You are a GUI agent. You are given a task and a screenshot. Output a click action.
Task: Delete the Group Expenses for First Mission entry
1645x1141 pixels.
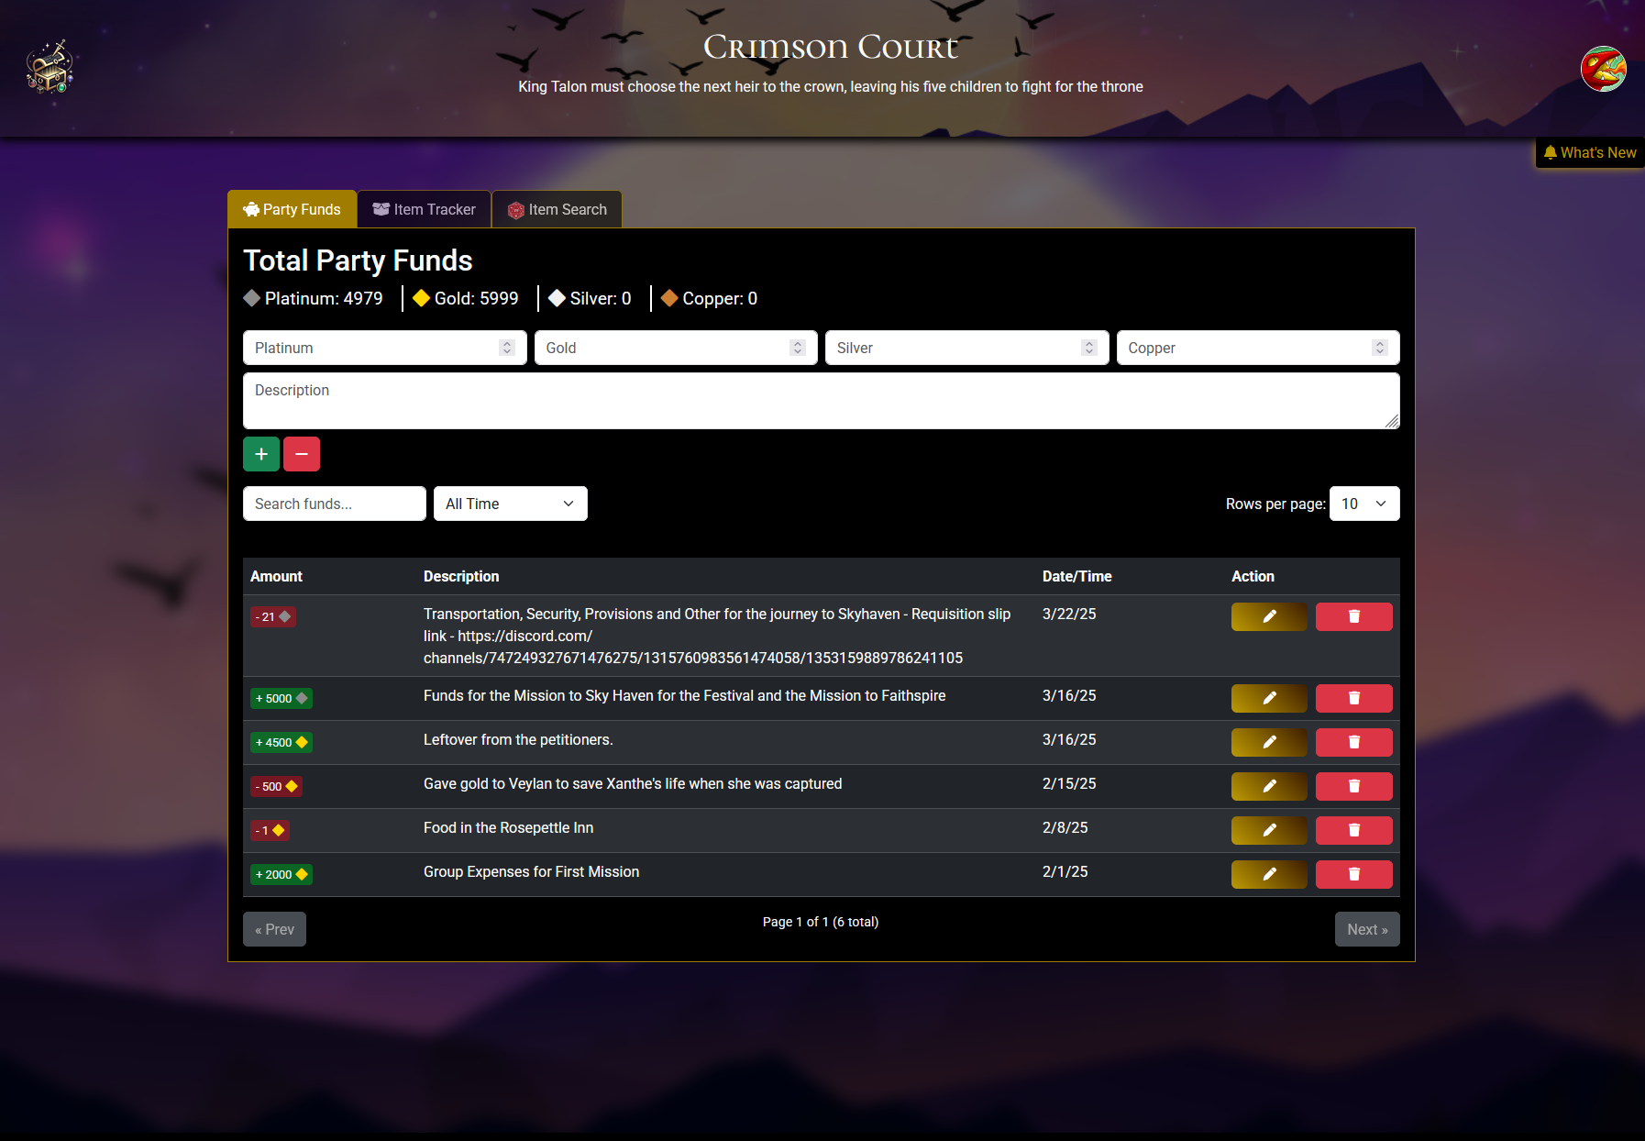[1353, 874]
